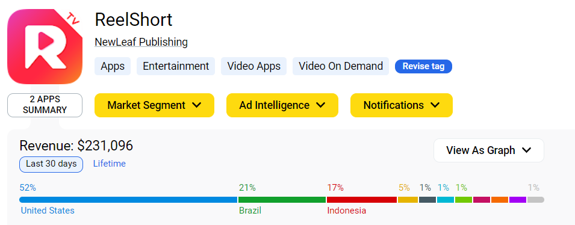Screen dimensions: 575x225
Task: Click the yellow 5% revenue bar segment
Action: click(408, 200)
